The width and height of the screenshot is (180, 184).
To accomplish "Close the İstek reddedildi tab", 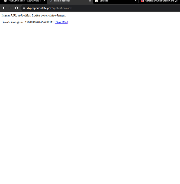I will coord(90,1).
